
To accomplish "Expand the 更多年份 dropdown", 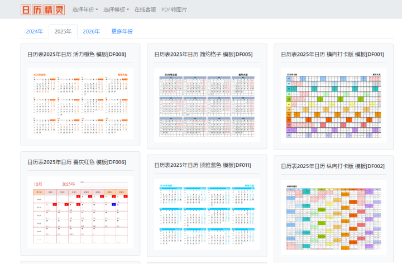I will [x=122, y=31].
